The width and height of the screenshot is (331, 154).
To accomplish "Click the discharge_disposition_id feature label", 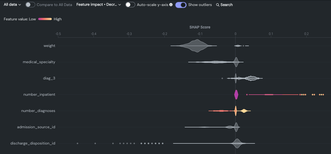I will point(33,143).
